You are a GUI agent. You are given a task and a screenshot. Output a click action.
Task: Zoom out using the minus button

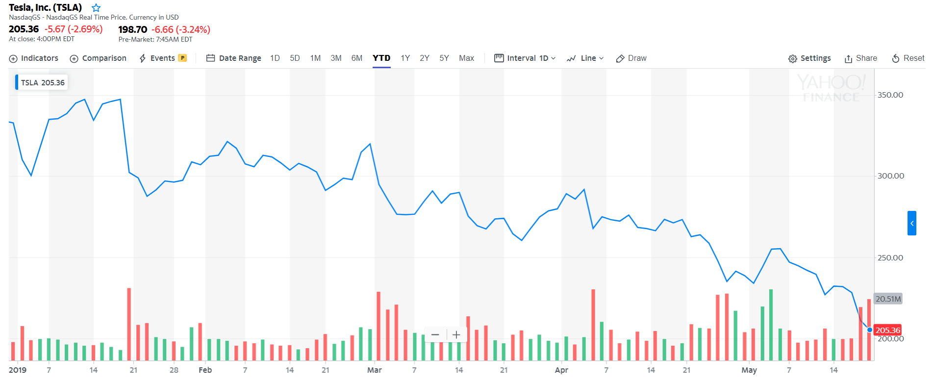[x=435, y=334]
